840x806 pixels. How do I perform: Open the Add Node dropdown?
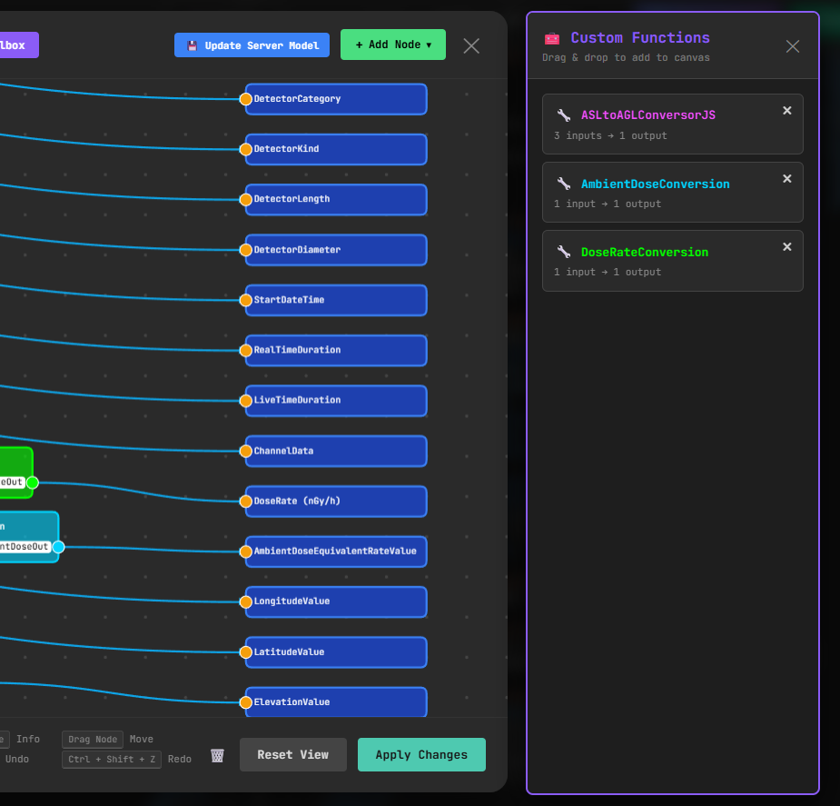click(392, 45)
